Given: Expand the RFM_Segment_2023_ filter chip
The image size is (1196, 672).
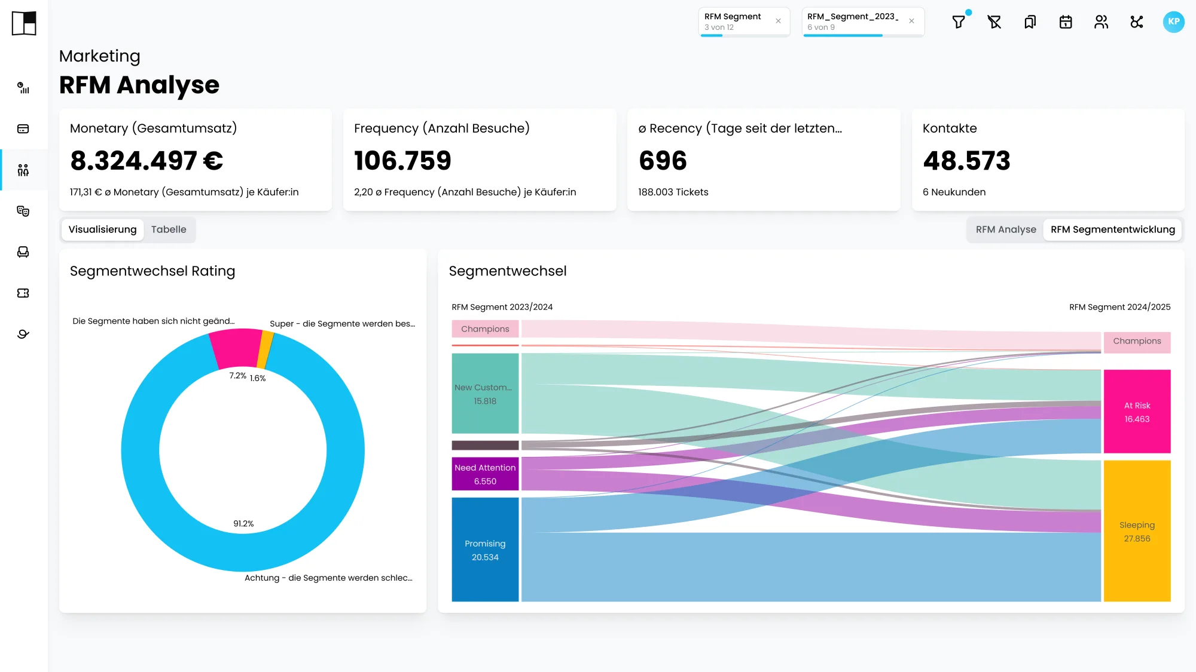Looking at the screenshot, I should click(x=853, y=22).
